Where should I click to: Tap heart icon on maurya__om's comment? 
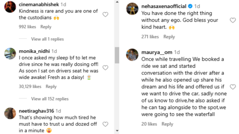click(x=233, y=87)
